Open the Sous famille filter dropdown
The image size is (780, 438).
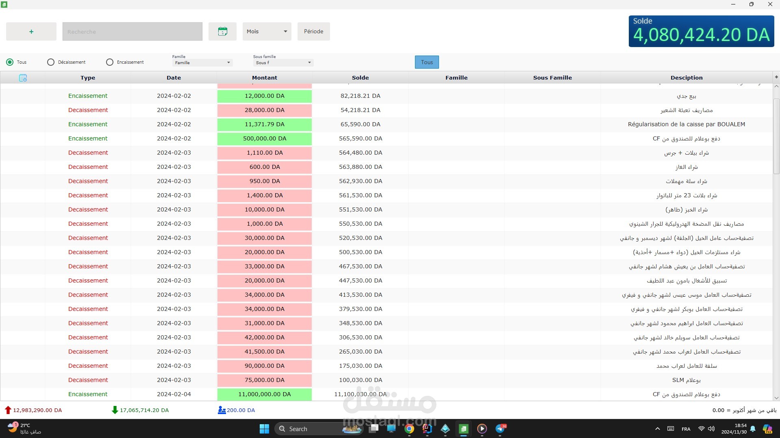[x=283, y=63]
